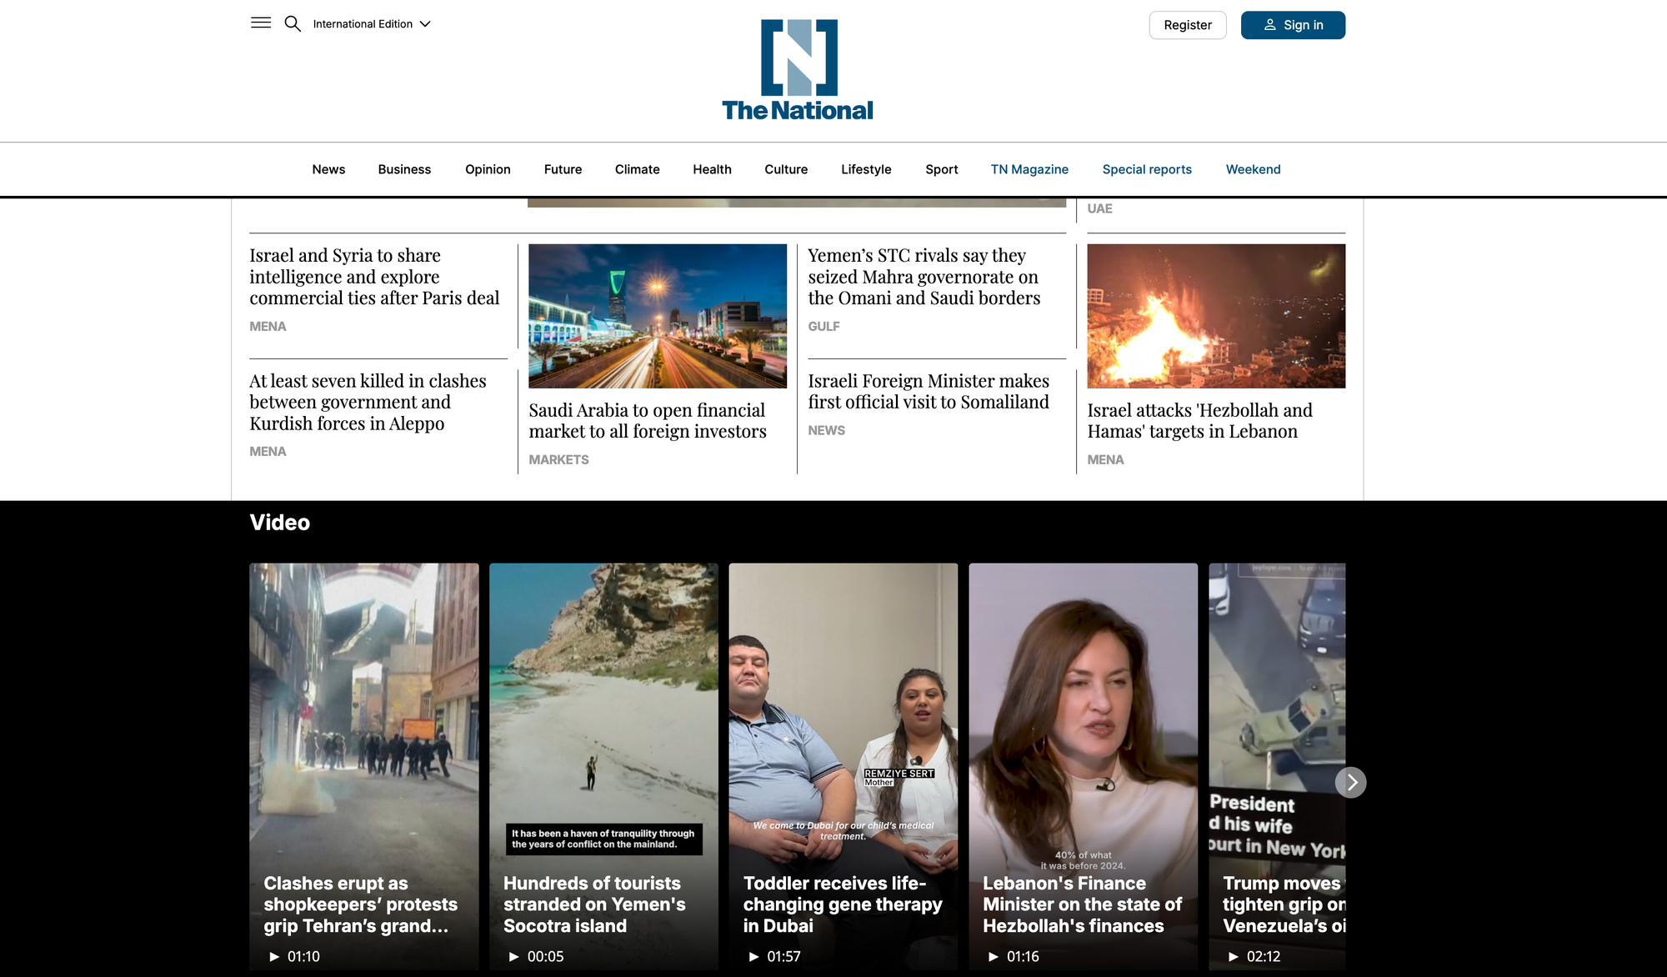Click the GULF category label

pyautogui.click(x=823, y=327)
